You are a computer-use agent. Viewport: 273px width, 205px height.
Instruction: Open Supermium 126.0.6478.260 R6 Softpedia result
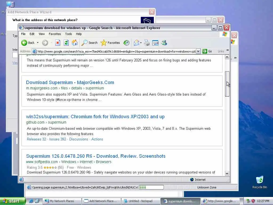click(x=96, y=156)
